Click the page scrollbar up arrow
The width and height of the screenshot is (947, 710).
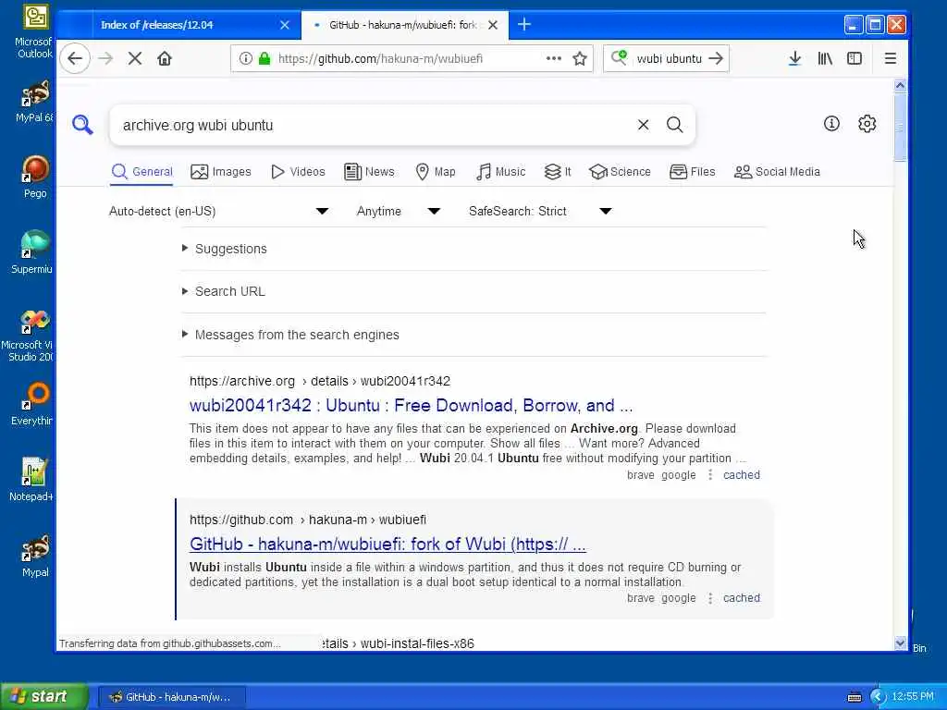[x=900, y=86]
